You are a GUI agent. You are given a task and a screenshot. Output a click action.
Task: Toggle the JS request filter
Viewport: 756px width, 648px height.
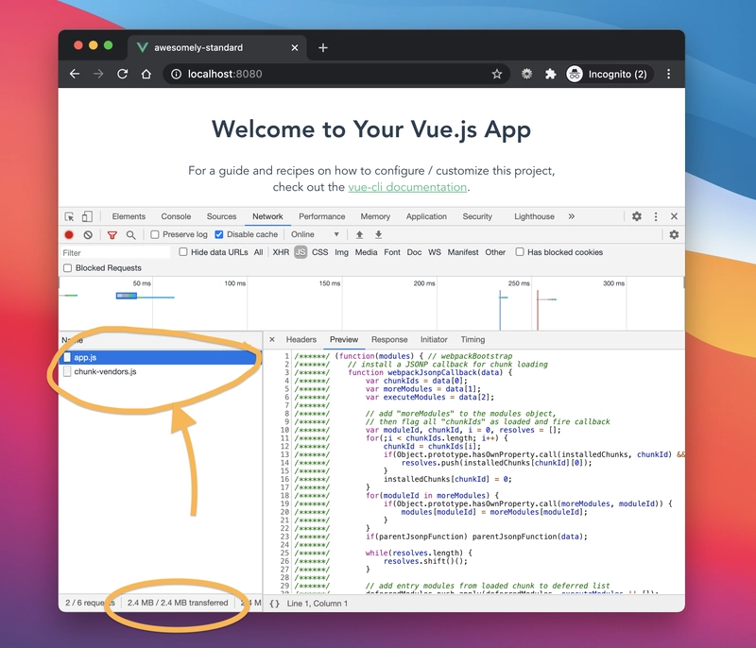301,252
